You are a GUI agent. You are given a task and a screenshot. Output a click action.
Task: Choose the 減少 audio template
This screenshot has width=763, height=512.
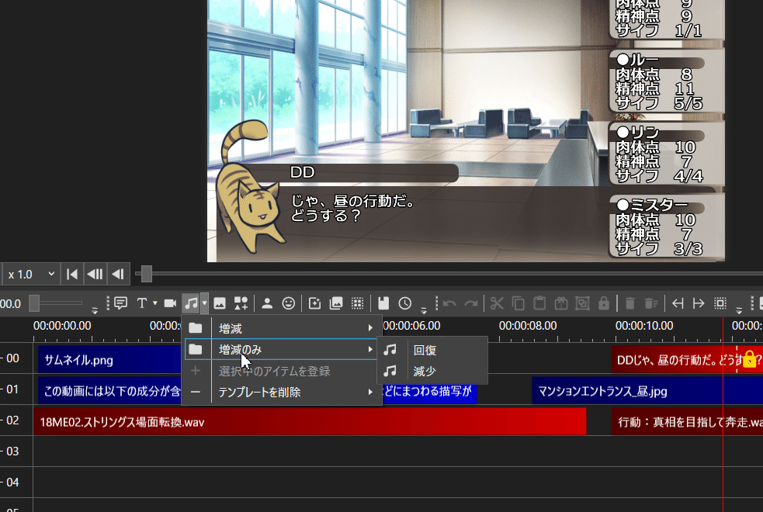point(432,371)
